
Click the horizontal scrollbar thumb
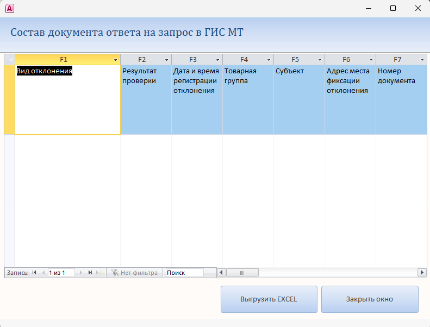242,273
